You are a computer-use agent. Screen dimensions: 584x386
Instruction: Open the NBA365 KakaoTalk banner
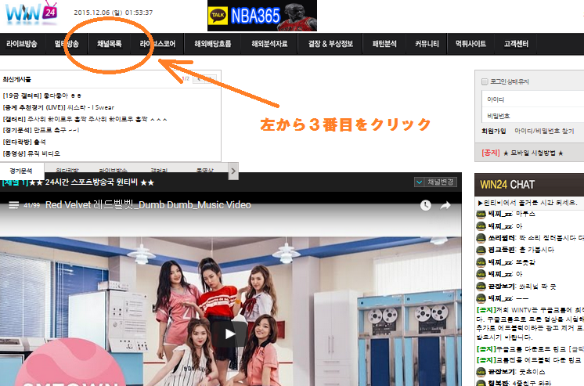point(262,16)
